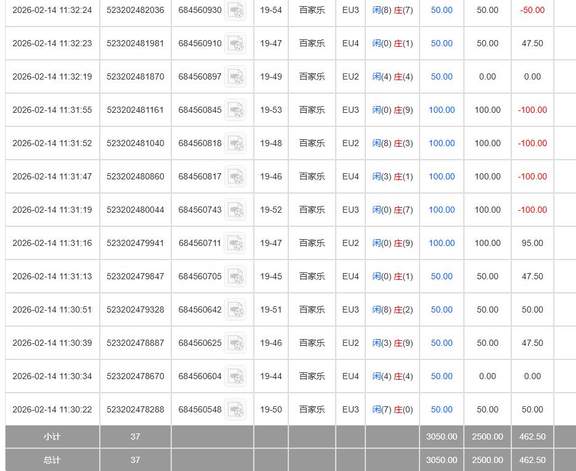Open blue 100.00 bet amount at 11:31:16

tap(441, 244)
